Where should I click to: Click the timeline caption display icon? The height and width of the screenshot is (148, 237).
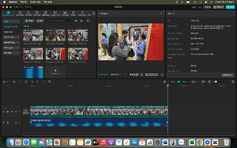(x=203, y=82)
